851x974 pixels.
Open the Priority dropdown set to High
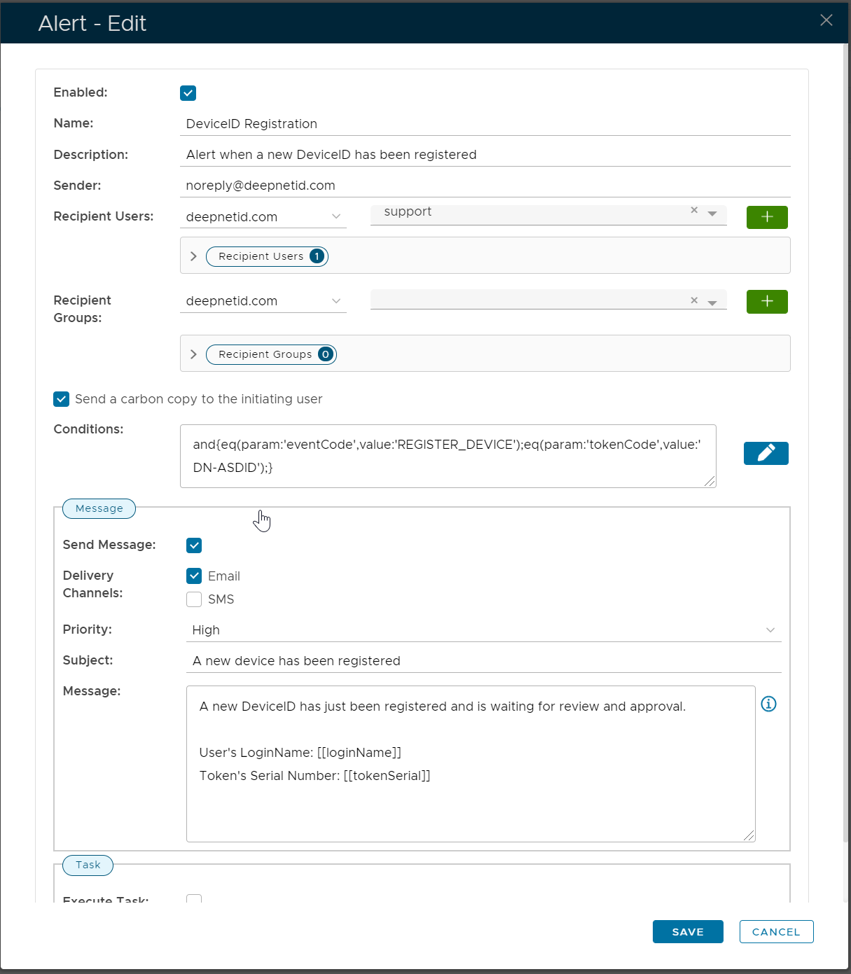483,630
